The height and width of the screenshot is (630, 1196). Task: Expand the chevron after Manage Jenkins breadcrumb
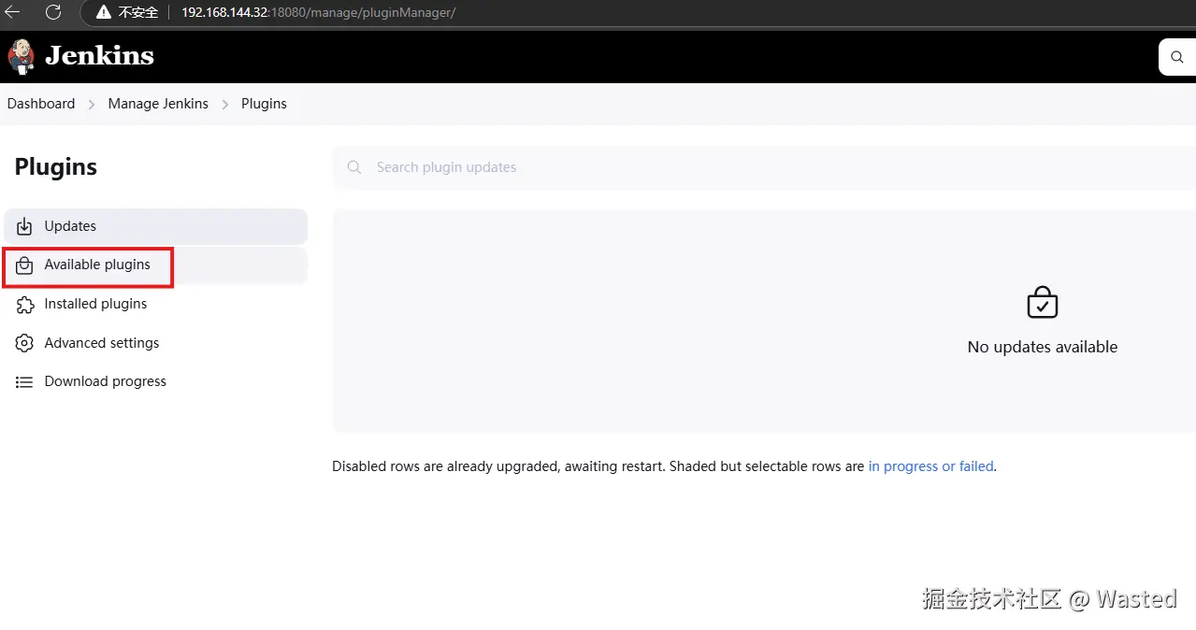225,105
